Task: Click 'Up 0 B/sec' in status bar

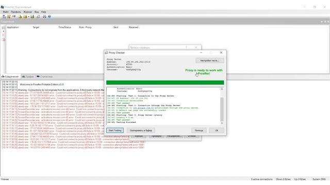Action: coord(300,179)
